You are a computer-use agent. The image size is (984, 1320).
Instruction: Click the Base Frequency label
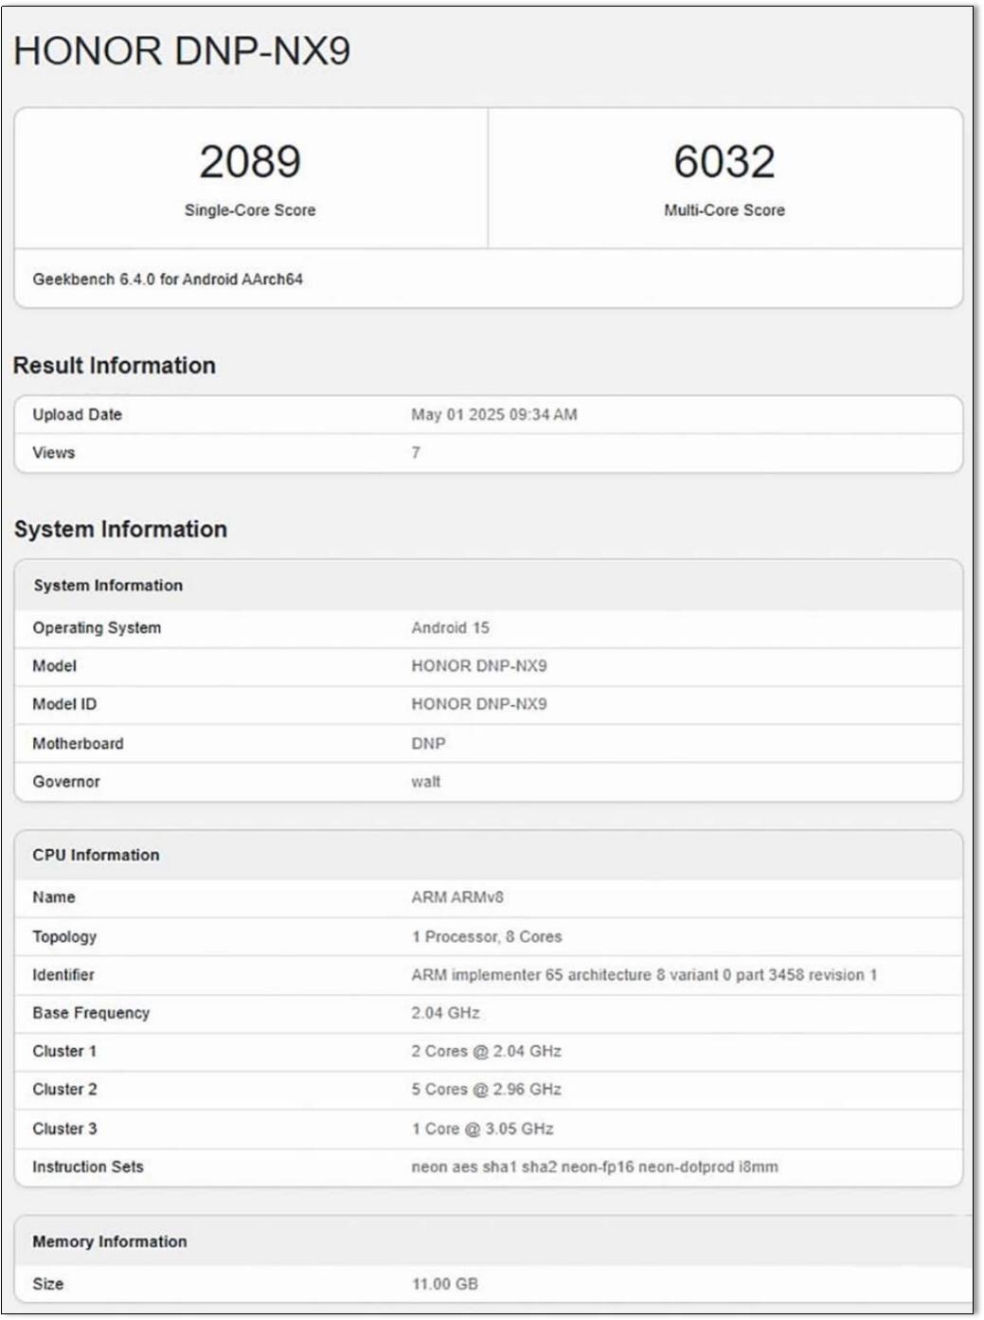[91, 1013]
